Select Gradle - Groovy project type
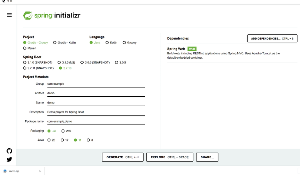 coord(35,43)
